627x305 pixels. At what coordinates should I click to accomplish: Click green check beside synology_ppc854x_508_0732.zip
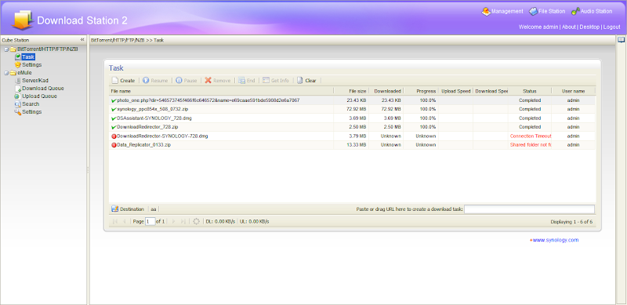pos(114,109)
